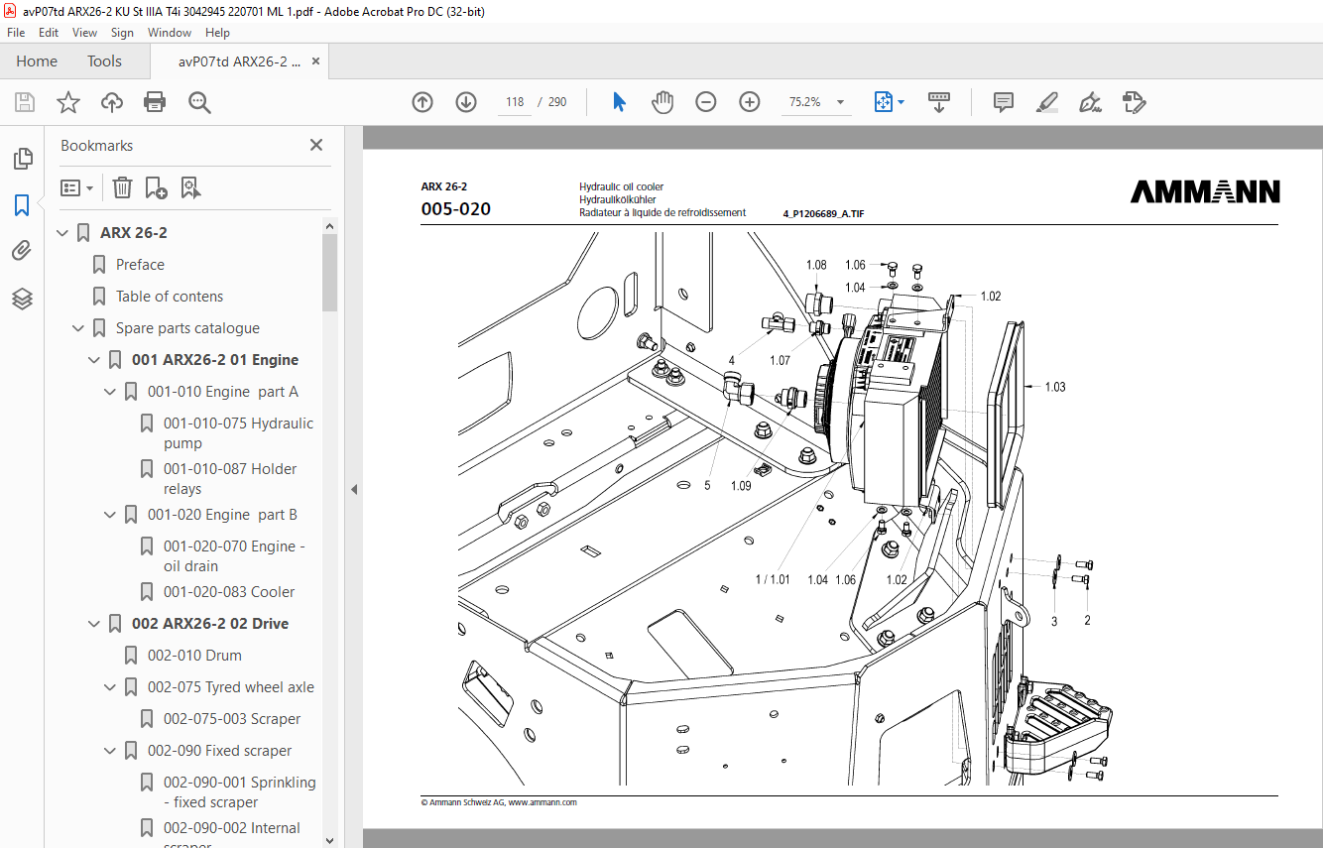Close the avP07td document tab
This screenshot has width=1323, height=848.
coord(316,61)
